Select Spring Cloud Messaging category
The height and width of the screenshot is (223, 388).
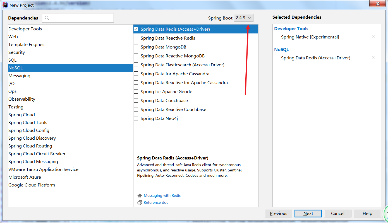pos(71,162)
